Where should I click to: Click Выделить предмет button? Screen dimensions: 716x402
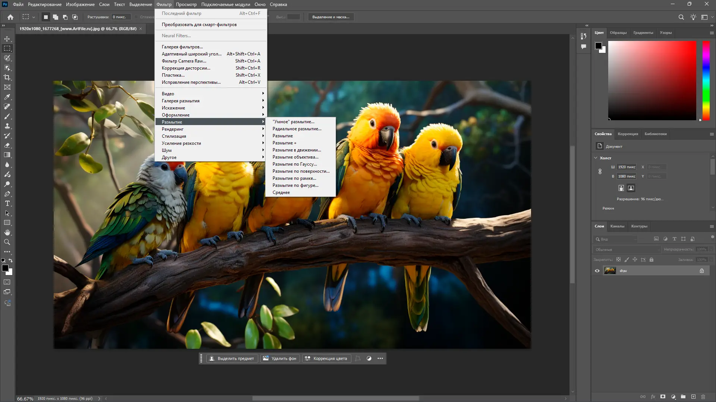click(232, 358)
